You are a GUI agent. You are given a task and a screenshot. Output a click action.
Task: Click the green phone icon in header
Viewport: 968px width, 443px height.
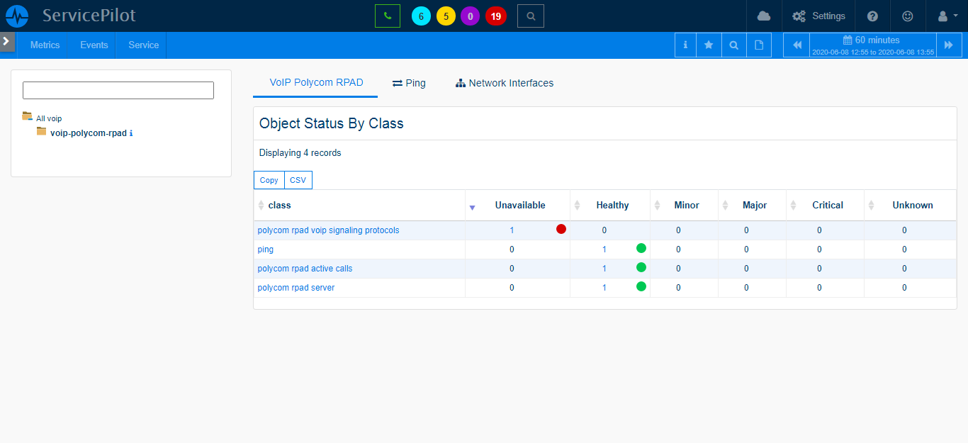tap(387, 16)
